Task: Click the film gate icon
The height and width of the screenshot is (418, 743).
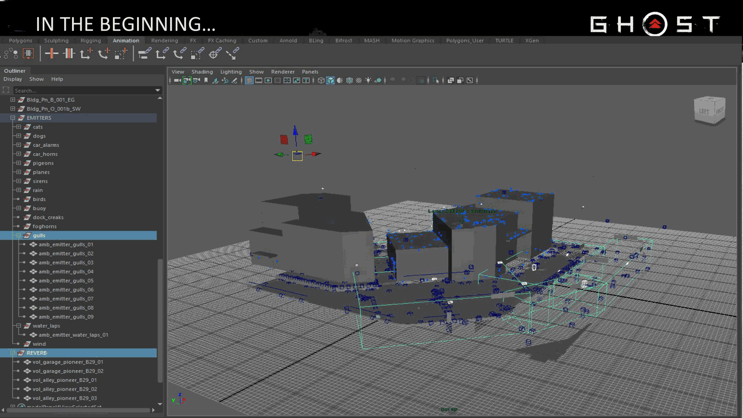Action: coord(259,80)
